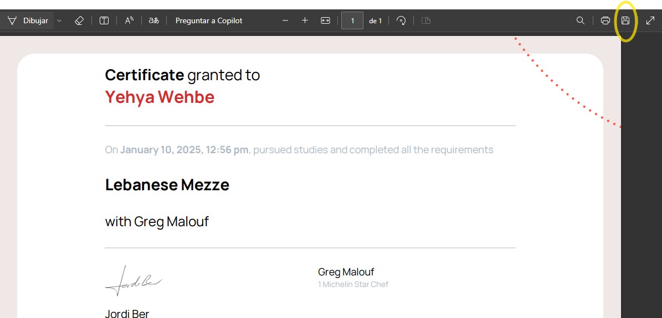Toggle fit to width view

click(325, 21)
